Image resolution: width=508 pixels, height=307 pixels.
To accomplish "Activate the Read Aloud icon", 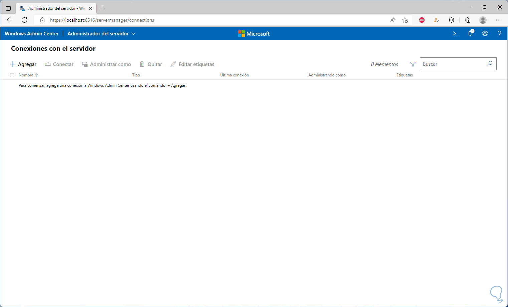I will (x=393, y=20).
